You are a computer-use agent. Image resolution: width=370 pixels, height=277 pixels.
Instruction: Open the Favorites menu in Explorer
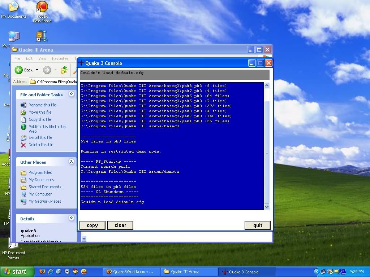(60, 58)
